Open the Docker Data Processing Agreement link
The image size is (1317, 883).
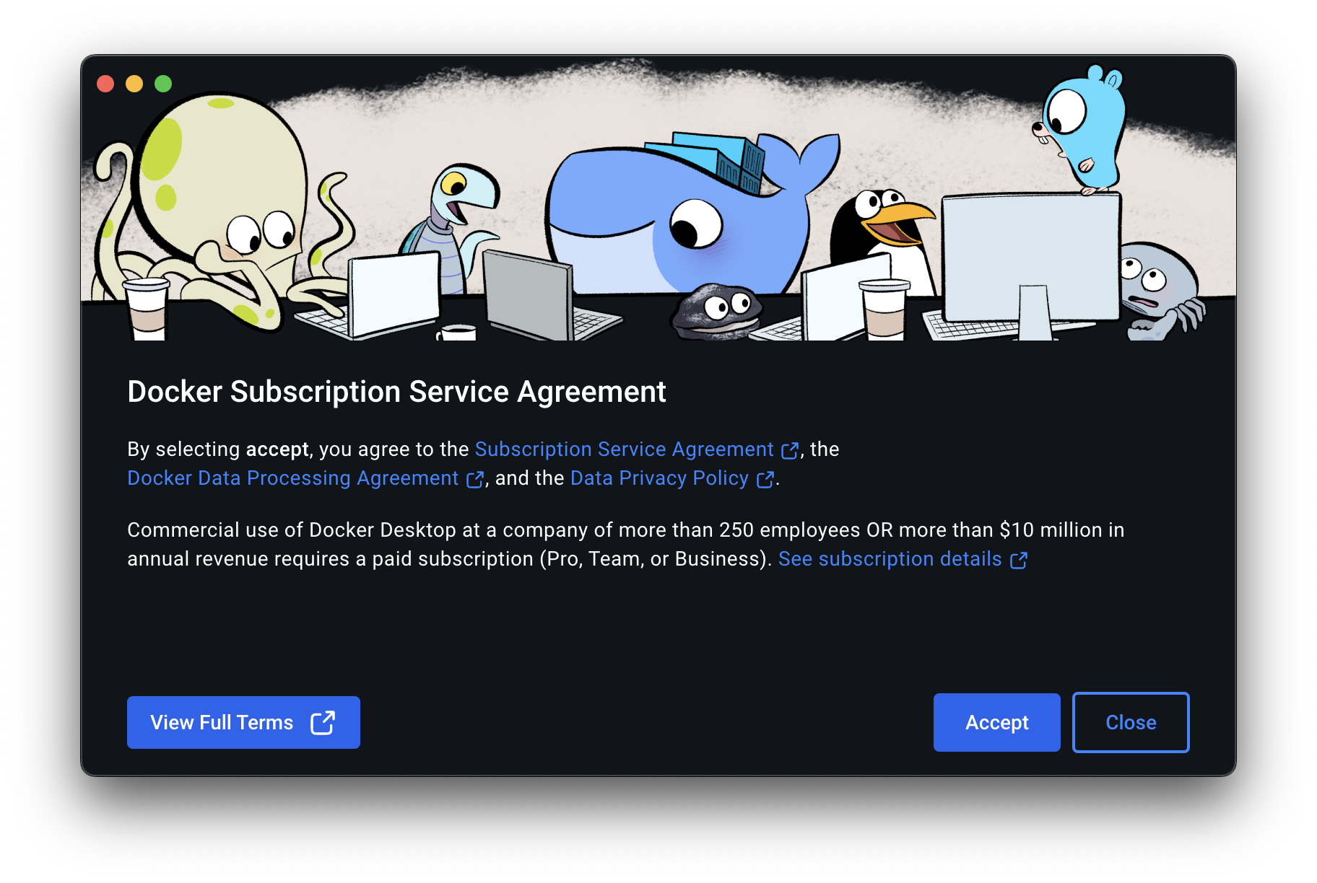(x=292, y=478)
